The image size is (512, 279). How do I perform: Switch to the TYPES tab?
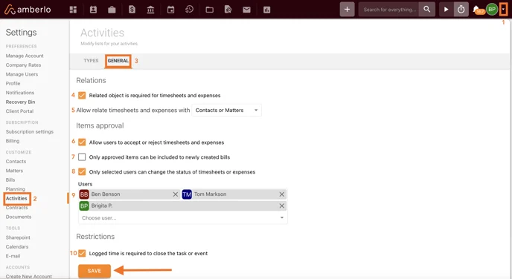[91, 61]
